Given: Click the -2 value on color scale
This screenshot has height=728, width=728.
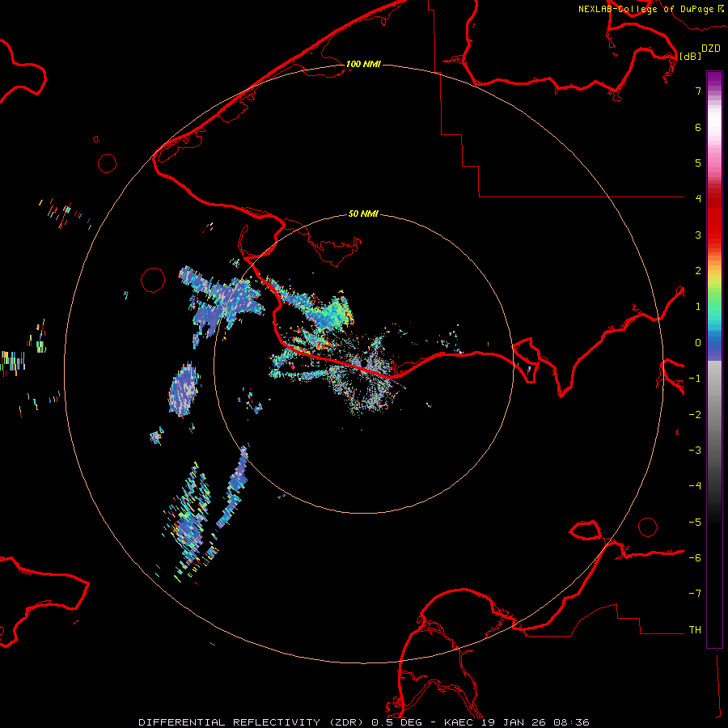Looking at the screenshot, I should pyautogui.click(x=695, y=415).
